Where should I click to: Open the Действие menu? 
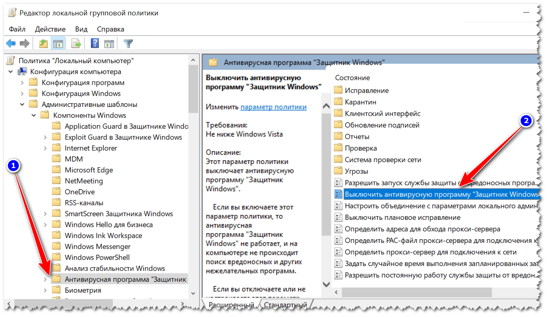[50, 29]
